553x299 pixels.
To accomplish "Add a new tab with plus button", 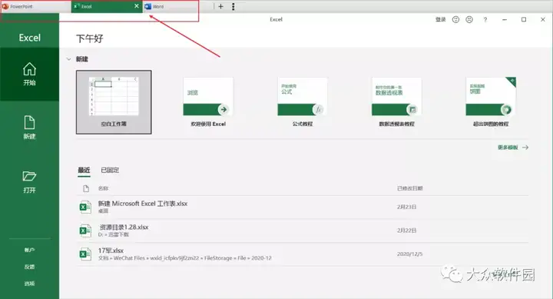I will (x=220, y=6).
